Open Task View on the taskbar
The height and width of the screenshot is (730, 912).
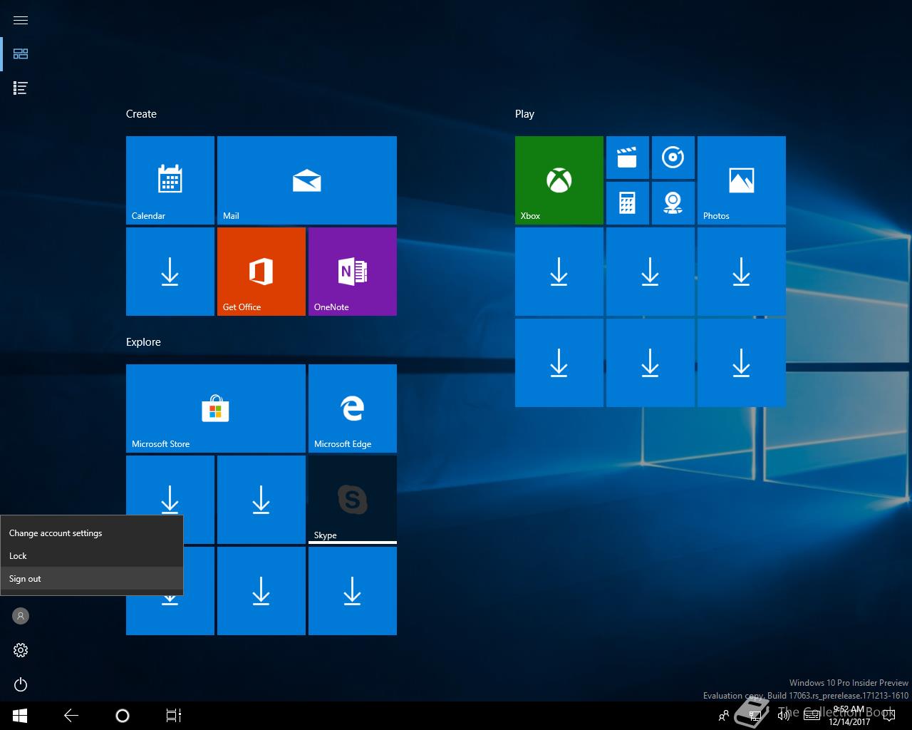(174, 716)
